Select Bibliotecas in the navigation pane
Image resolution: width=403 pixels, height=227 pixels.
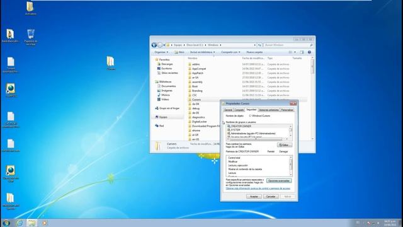coord(165,81)
